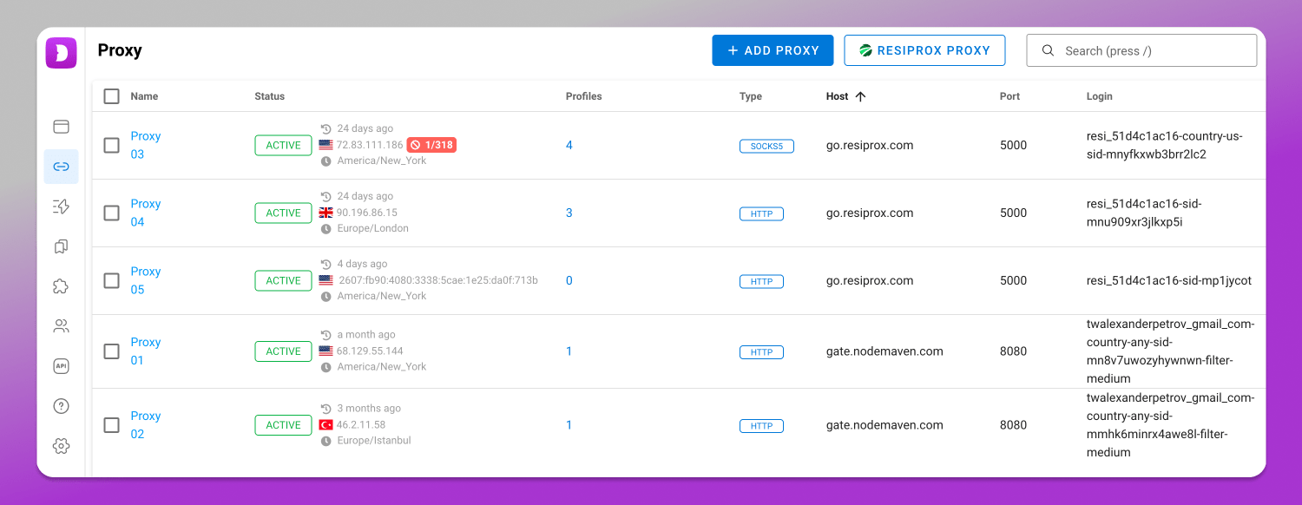1302x505 pixels.
Task: Click the UK flag next to 90.196.86.15
Action: pos(325,213)
